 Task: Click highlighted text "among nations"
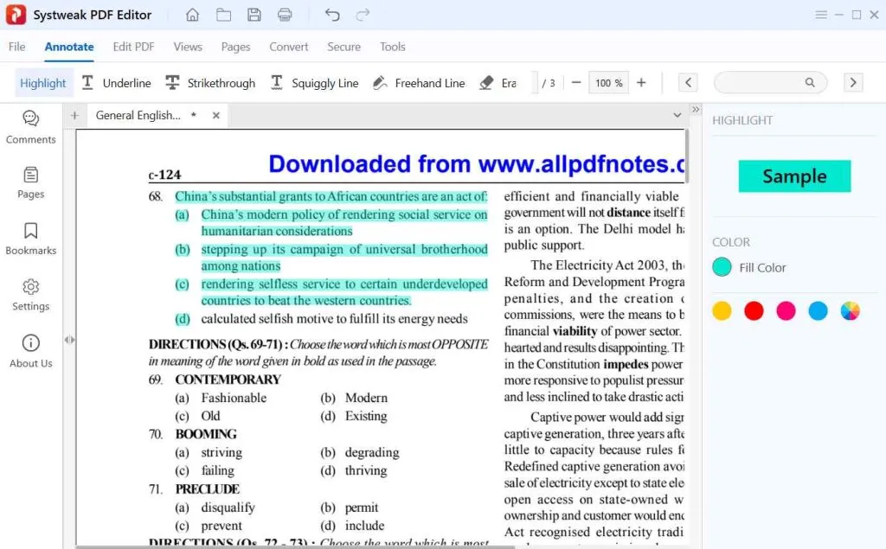(x=241, y=266)
